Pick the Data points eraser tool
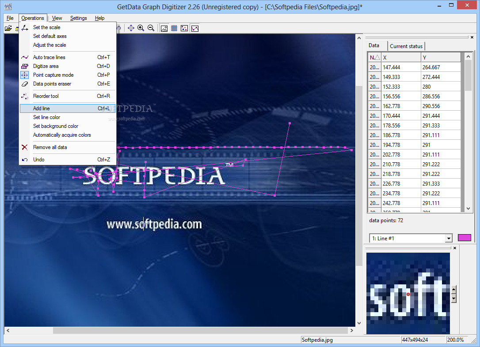Viewport: 480px width, 347px height. 68,84
